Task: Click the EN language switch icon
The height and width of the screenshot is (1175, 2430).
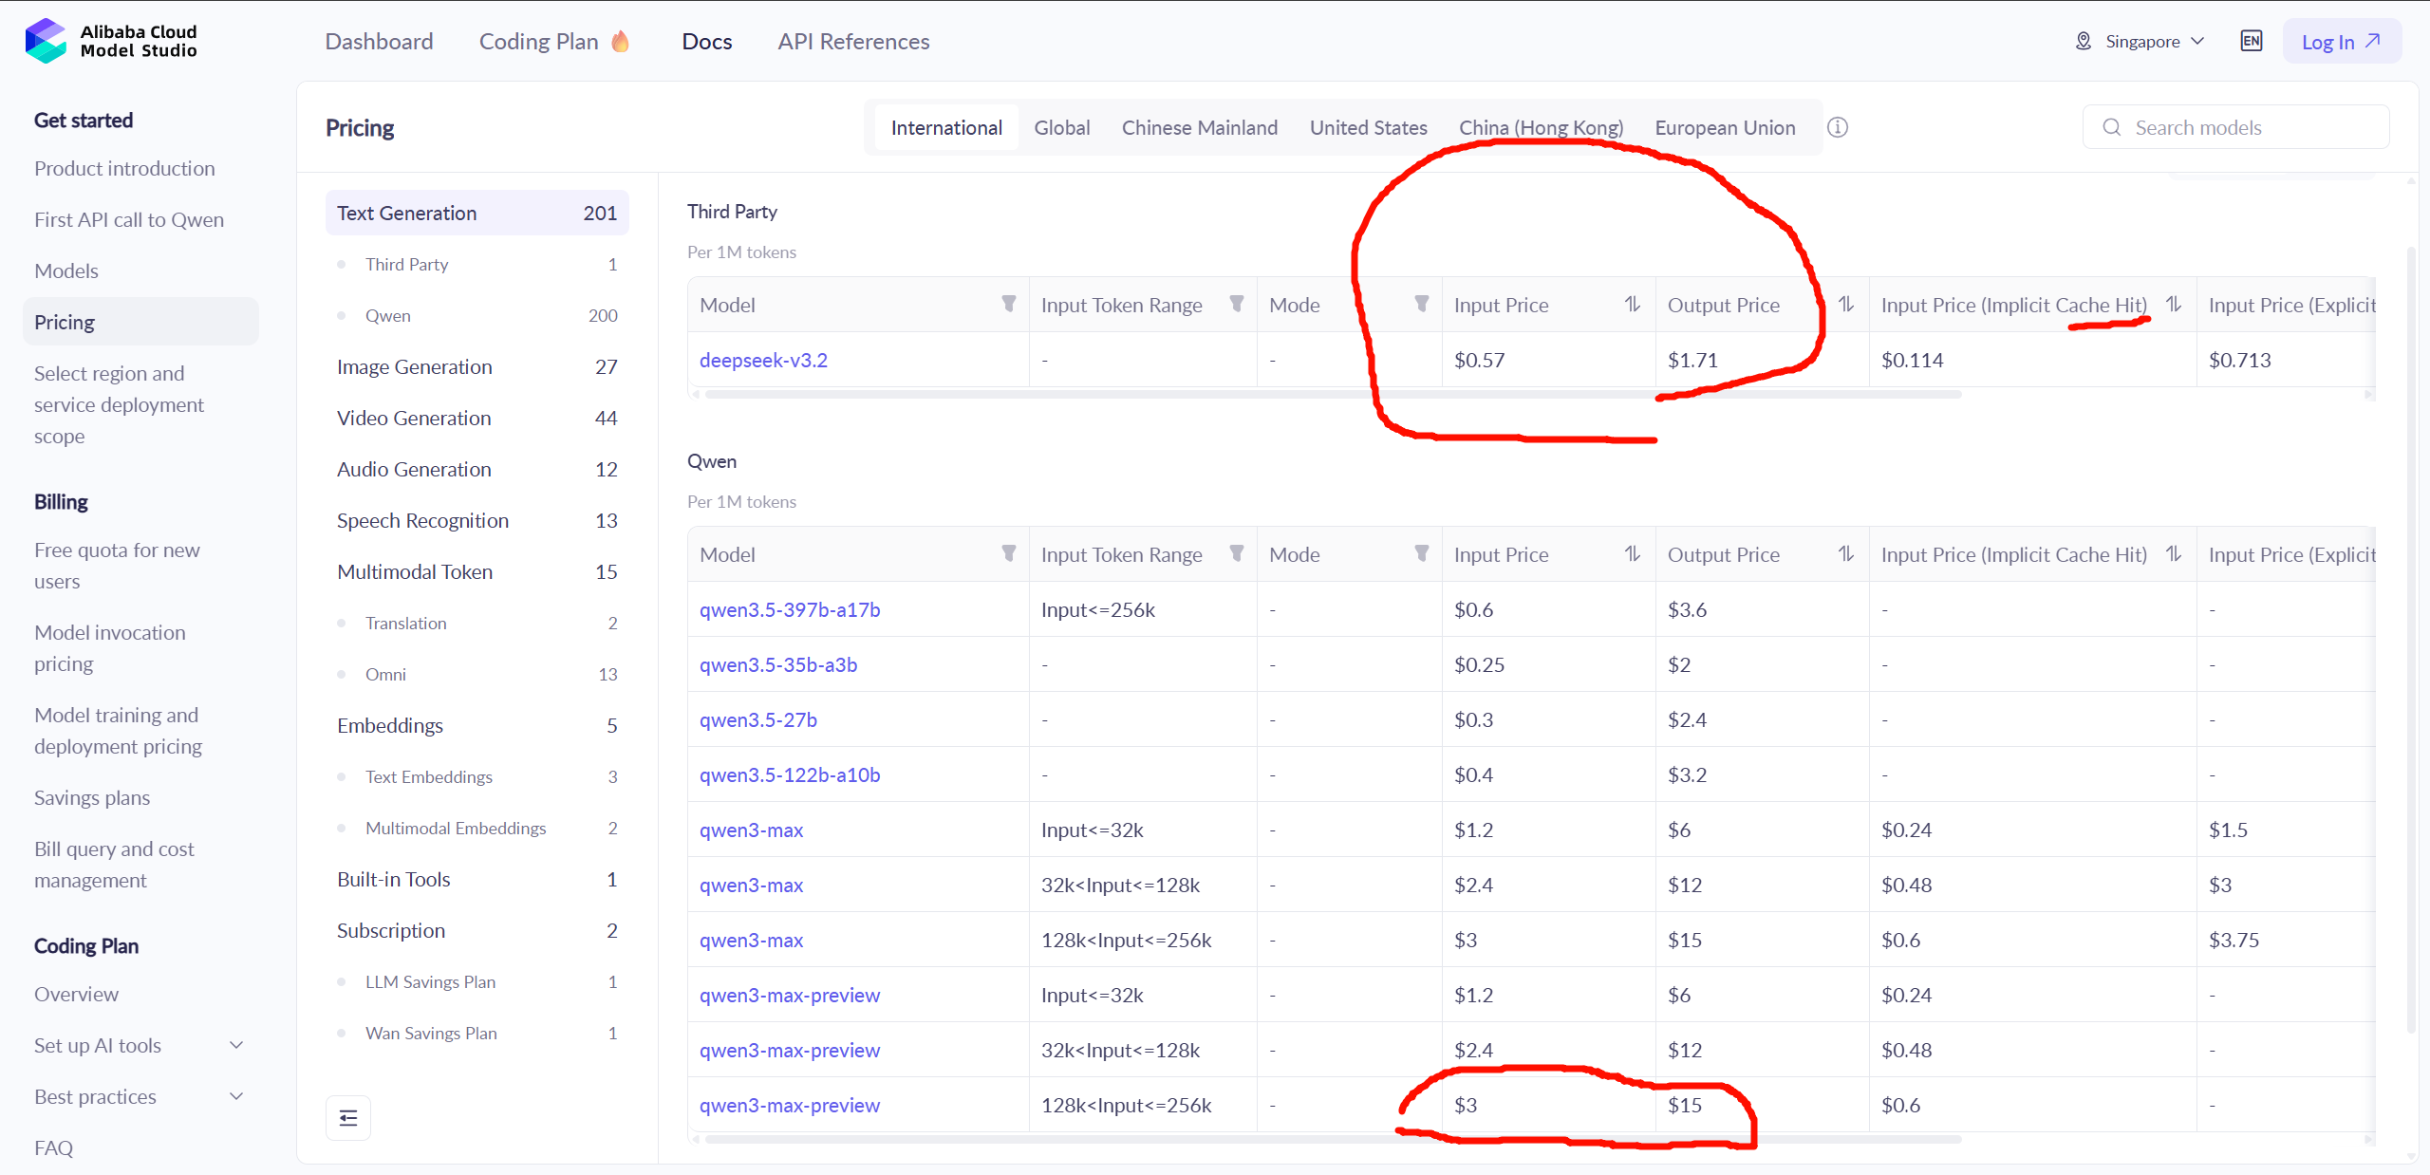Action: point(2251,41)
